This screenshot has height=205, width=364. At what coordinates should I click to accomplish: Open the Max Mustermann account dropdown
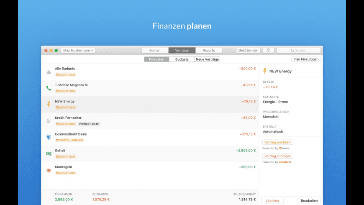click(78, 50)
